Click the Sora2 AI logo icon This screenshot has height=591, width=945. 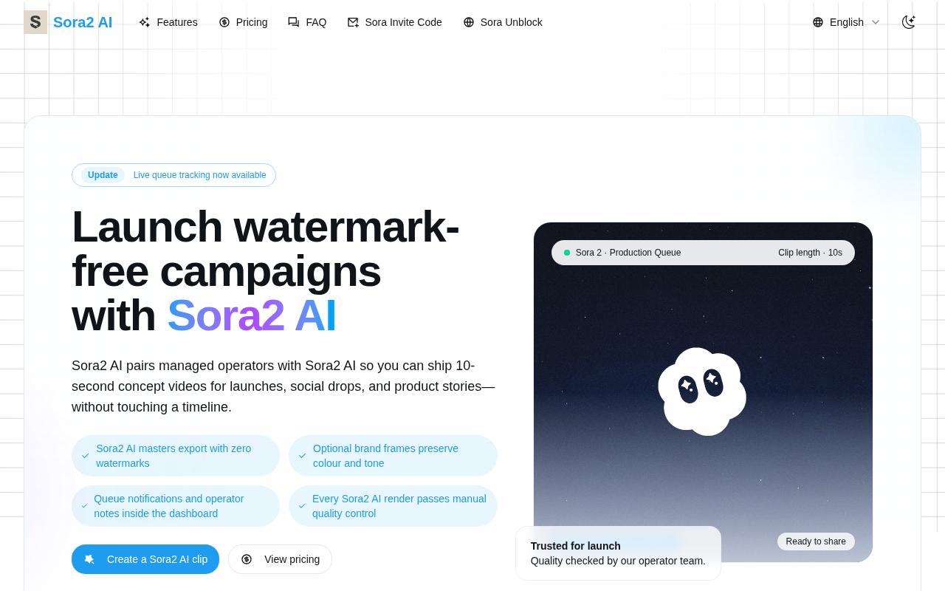(35, 22)
